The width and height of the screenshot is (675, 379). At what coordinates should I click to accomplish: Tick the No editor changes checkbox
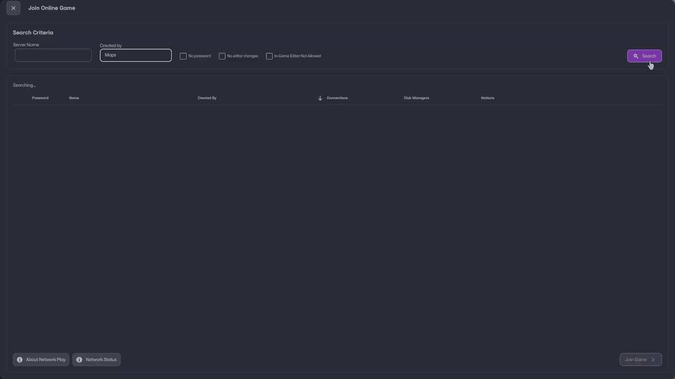[x=222, y=56]
